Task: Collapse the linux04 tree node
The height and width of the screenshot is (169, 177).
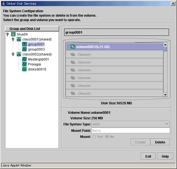Action: [7, 34]
